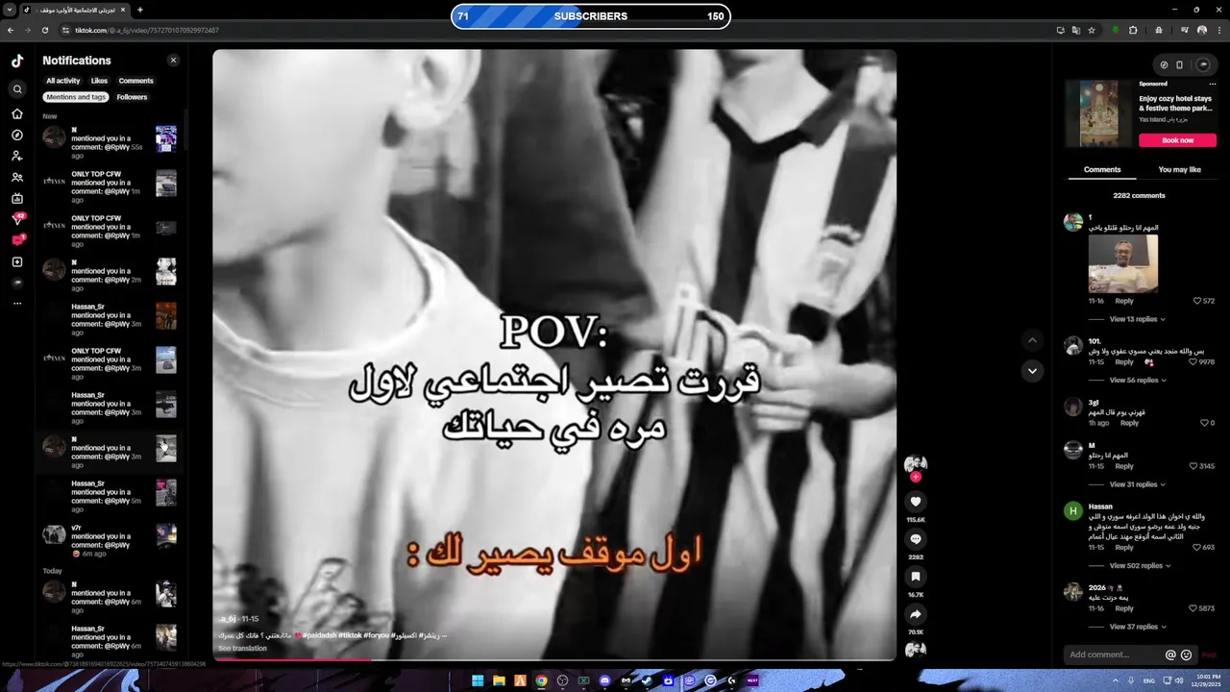
Task: Expand View 37 replies
Action: [1137, 627]
